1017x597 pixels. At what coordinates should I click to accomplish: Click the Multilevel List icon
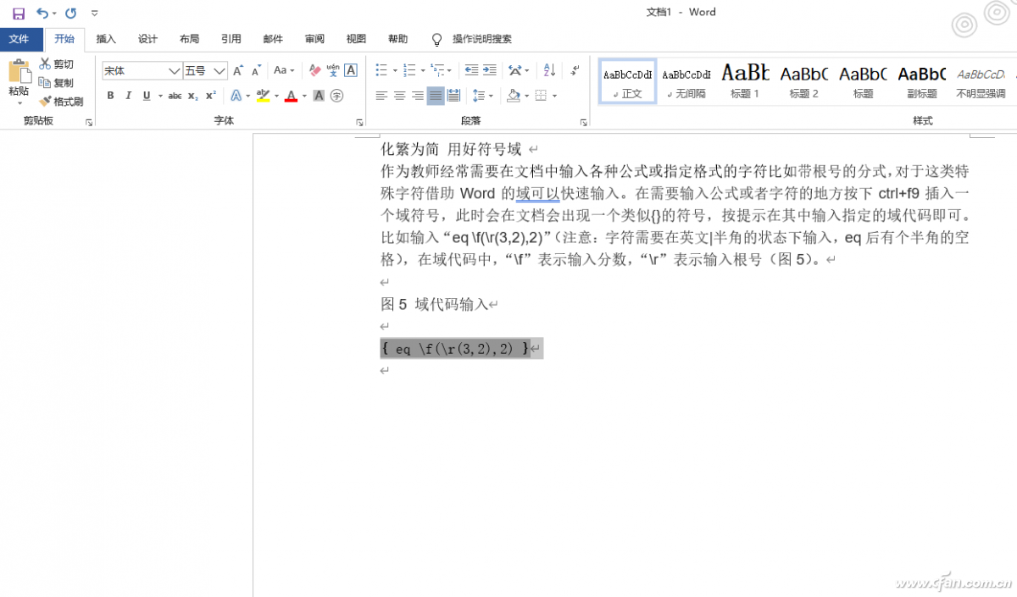click(x=437, y=70)
